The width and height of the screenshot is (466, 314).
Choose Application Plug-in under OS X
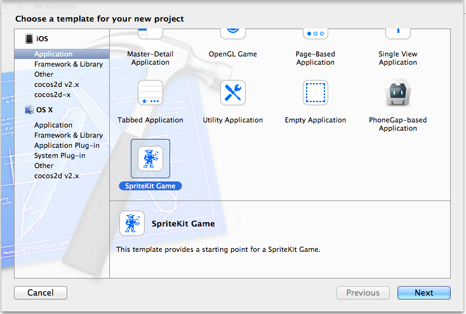pyautogui.click(x=67, y=145)
